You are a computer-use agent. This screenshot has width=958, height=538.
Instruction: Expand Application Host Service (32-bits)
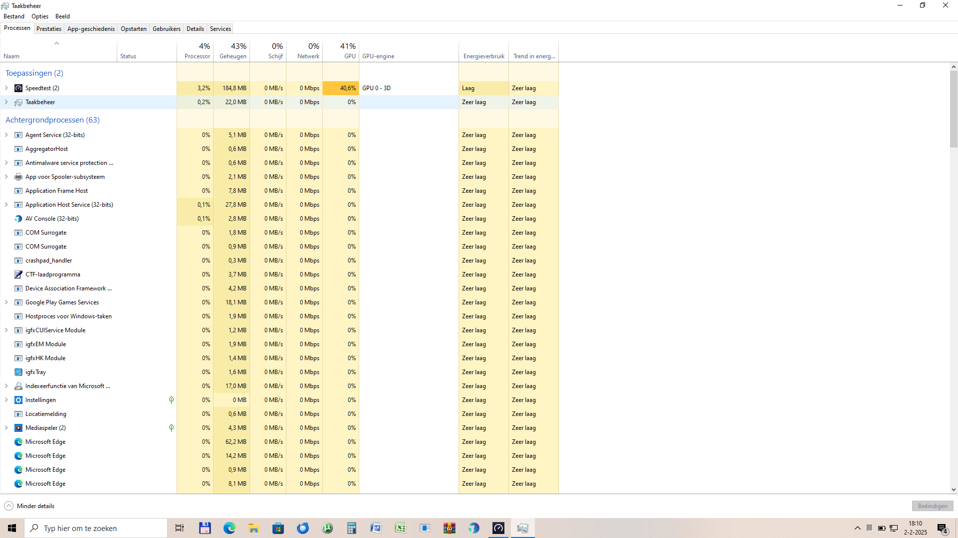[x=6, y=205]
